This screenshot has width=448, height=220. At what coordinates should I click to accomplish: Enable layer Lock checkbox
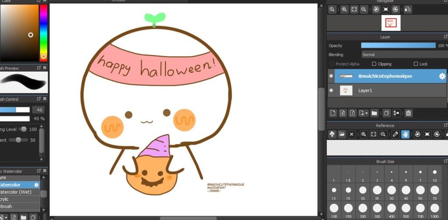coord(416,64)
